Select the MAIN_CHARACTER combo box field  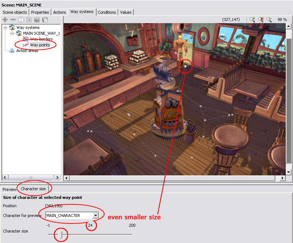(72, 216)
